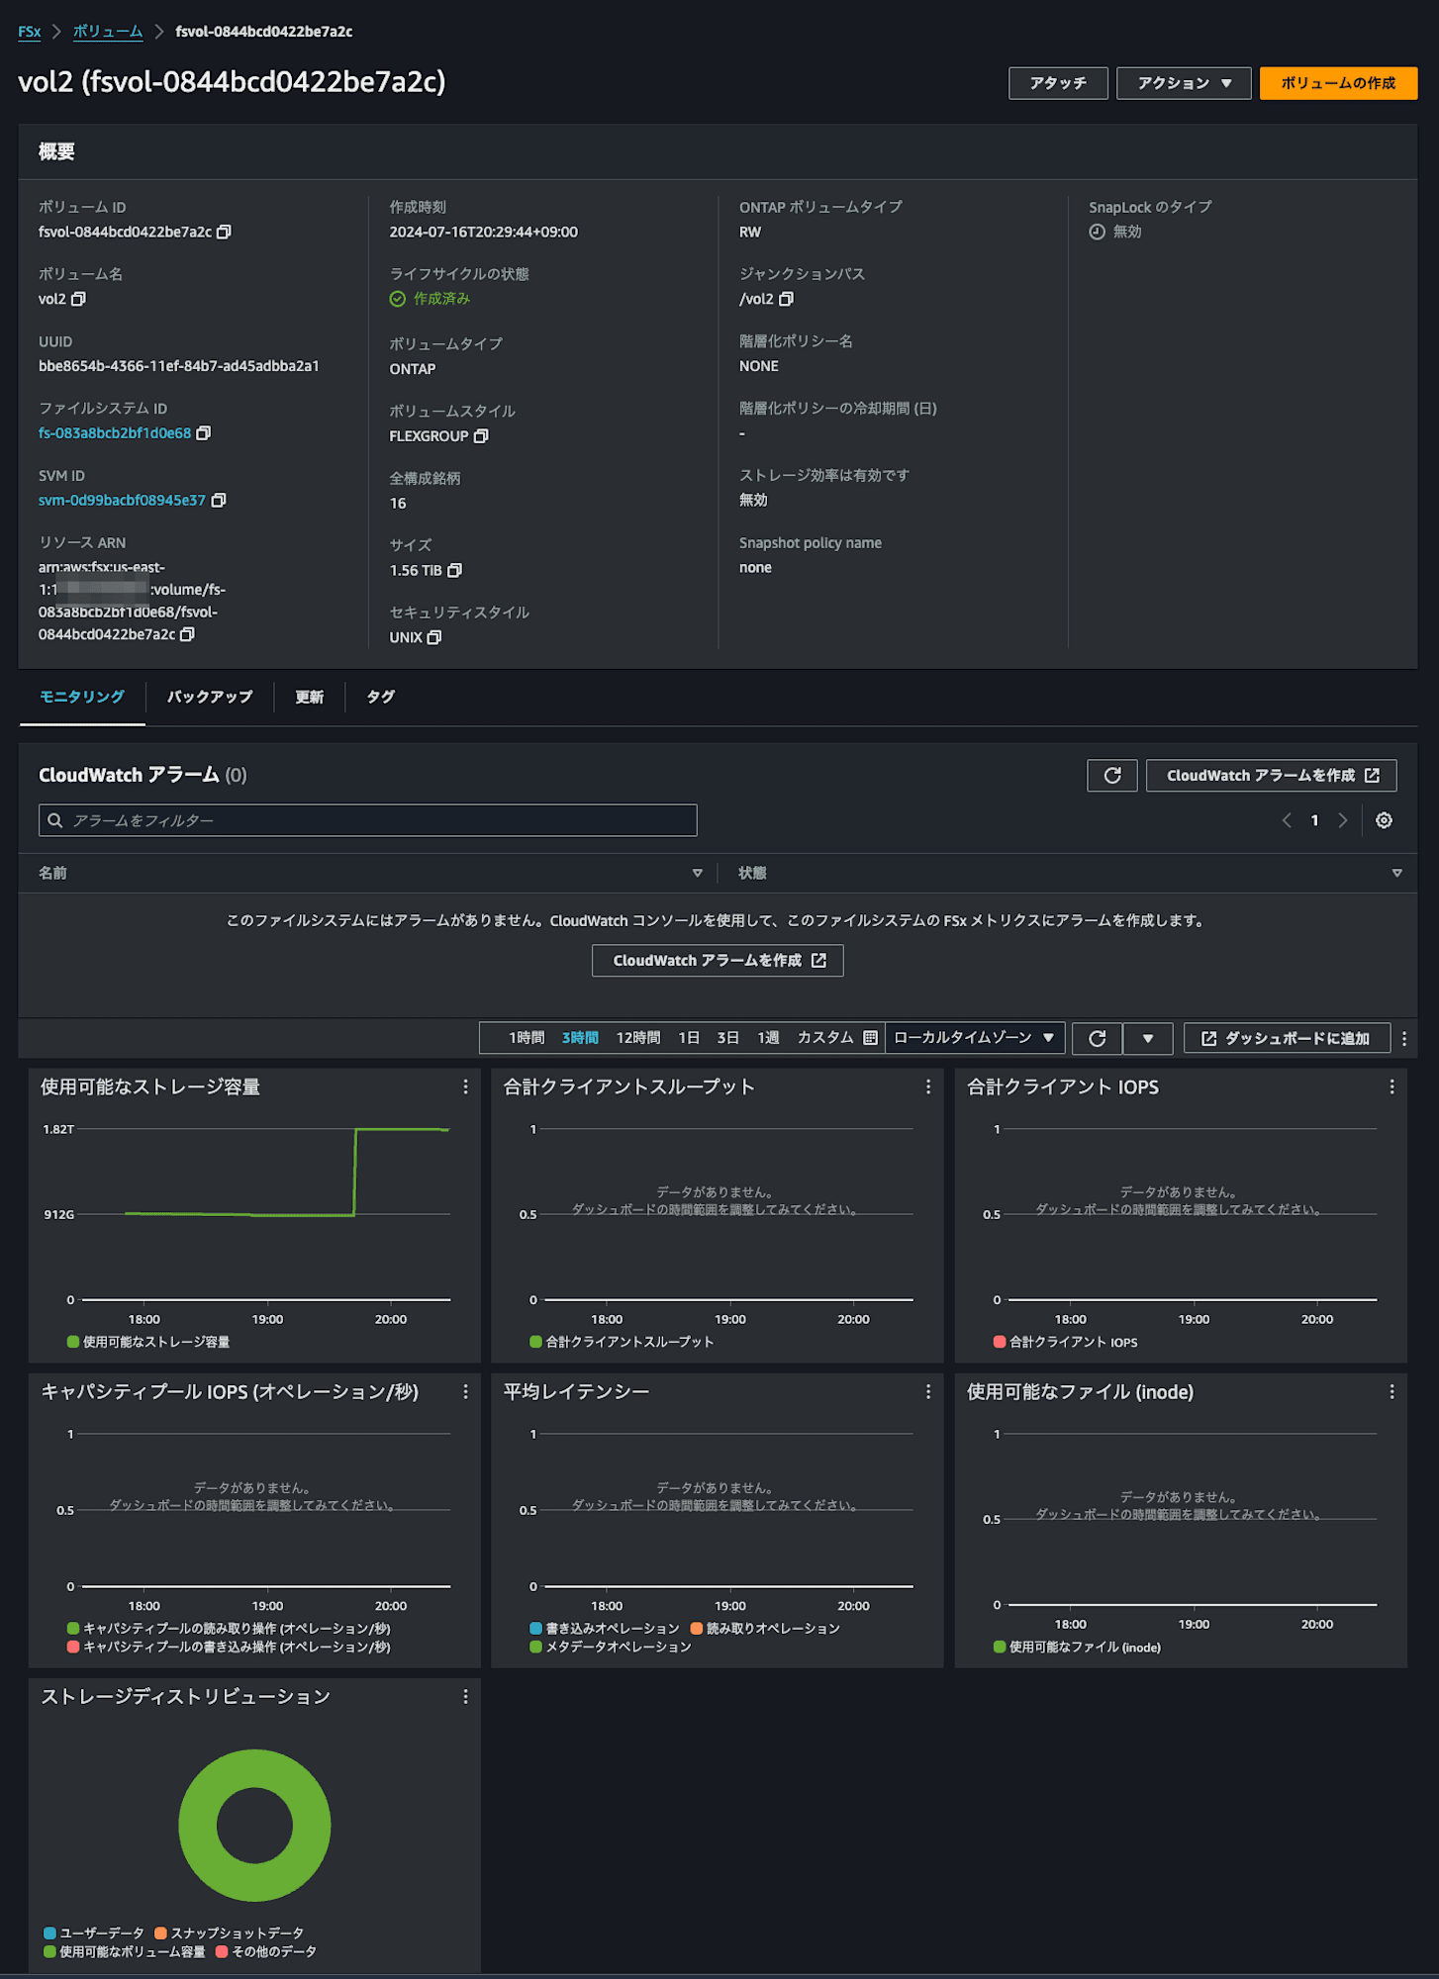Open menu for キャパシティプール IOPS chart
Screen dimensions: 1439x1979
coord(465,1391)
